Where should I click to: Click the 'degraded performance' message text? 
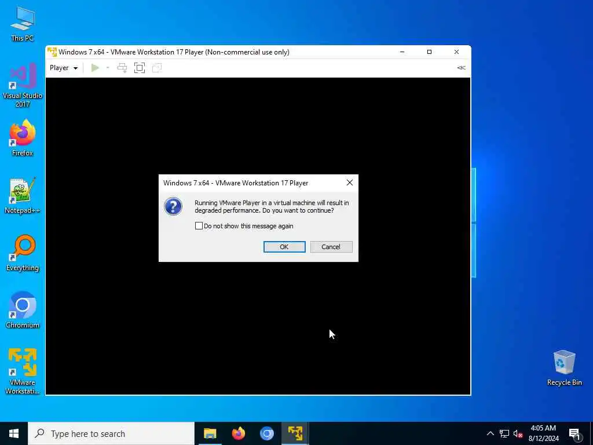272,207
